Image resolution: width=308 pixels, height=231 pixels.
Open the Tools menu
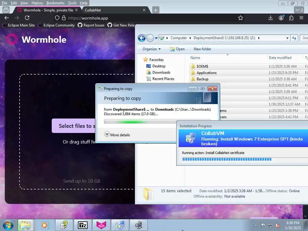click(72, 3)
